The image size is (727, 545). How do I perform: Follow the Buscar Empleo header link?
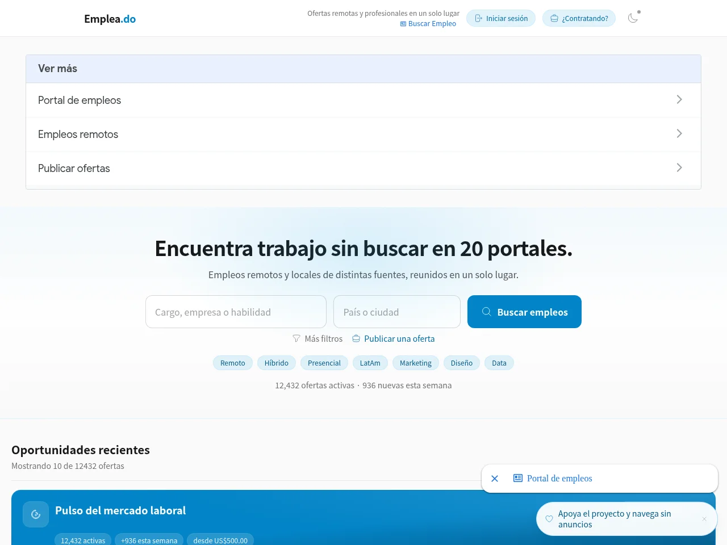[428, 24]
